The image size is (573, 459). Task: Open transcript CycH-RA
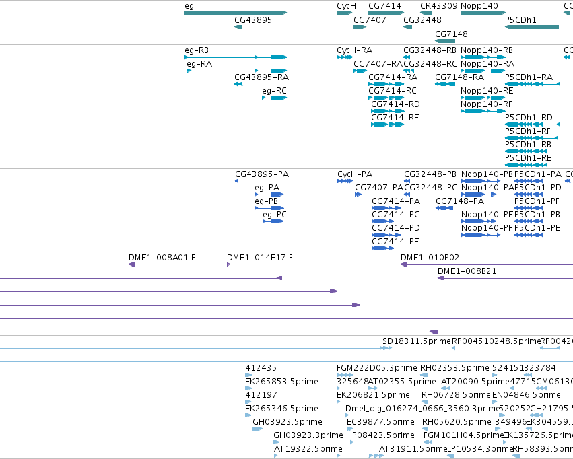345,57
